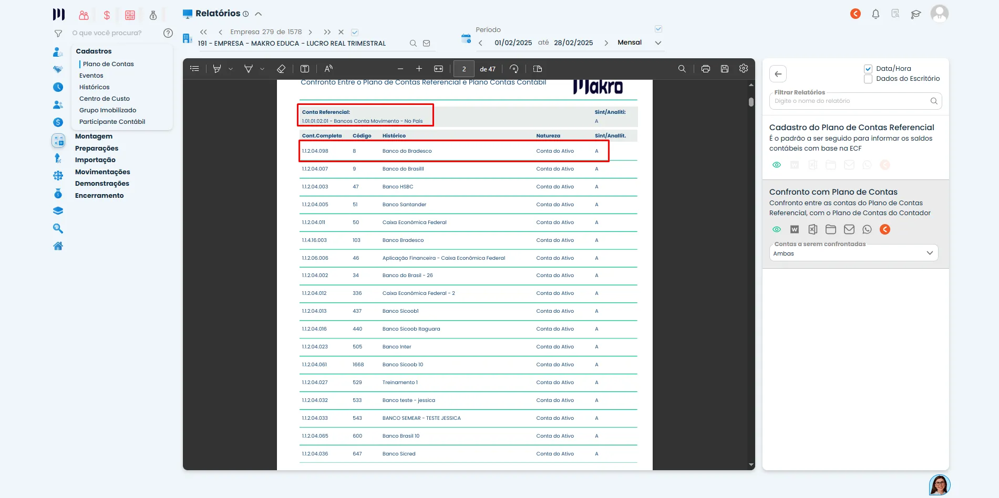Select the eraser tool in PDF toolbar
The height and width of the screenshot is (498, 999).
pyautogui.click(x=281, y=69)
